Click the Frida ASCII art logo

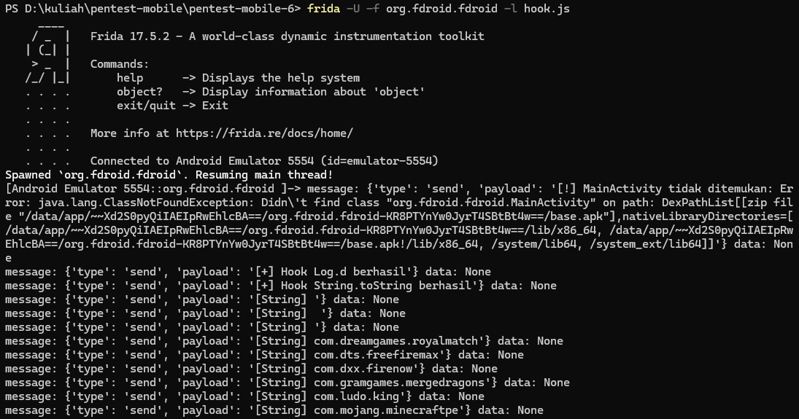48,57
